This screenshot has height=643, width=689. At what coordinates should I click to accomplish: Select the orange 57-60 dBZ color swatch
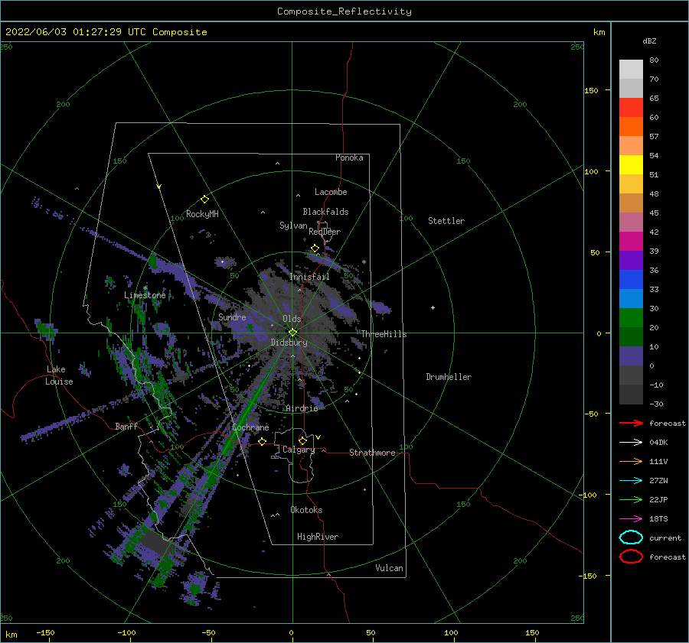tap(631, 126)
